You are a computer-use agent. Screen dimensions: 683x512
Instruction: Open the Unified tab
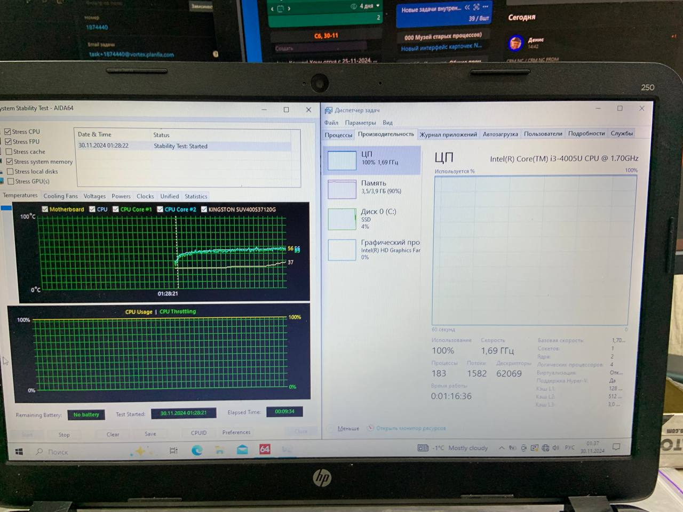pyautogui.click(x=170, y=196)
